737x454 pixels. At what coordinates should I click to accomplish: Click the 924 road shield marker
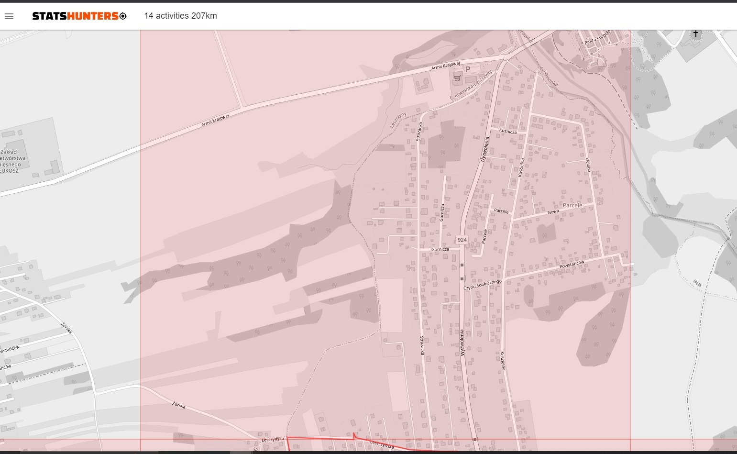click(462, 240)
